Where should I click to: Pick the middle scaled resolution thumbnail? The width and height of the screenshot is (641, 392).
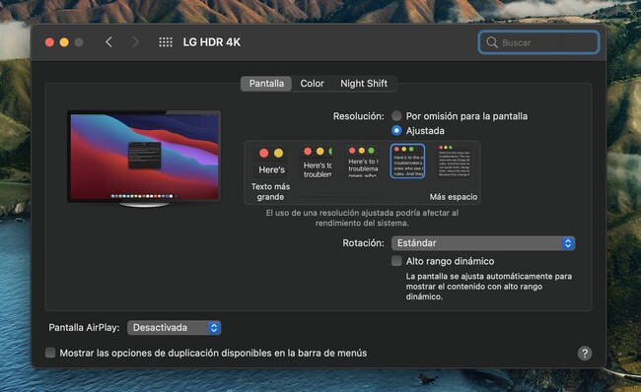[362, 162]
